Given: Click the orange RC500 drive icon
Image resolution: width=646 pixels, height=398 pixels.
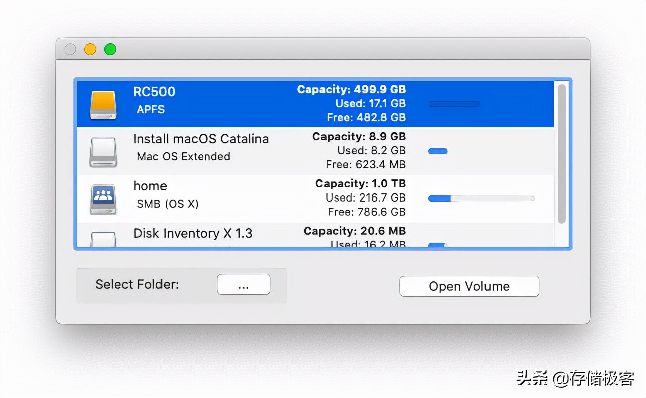Looking at the screenshot, I should point(103,105).
